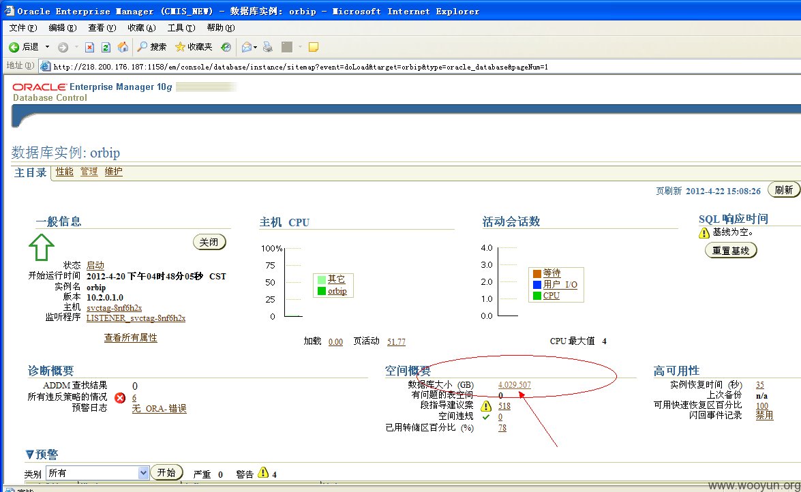Click the Print toolbar icon
Viewport: 801px width, 492px height.
268,47
